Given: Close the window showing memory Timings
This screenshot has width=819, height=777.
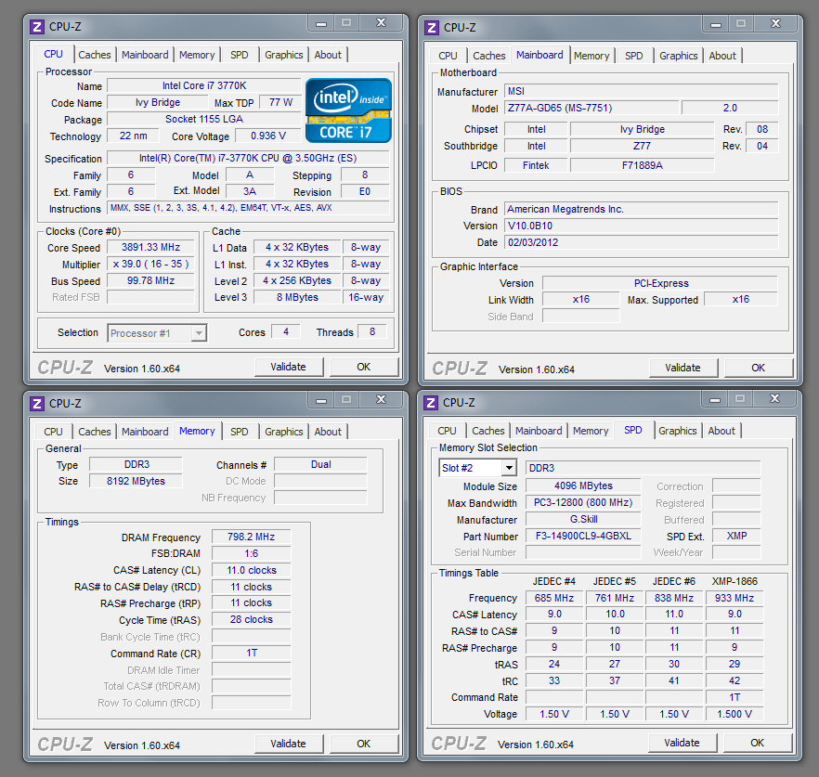Looking at the screenshot, I should pyautogui.click(x=380, y=399).
